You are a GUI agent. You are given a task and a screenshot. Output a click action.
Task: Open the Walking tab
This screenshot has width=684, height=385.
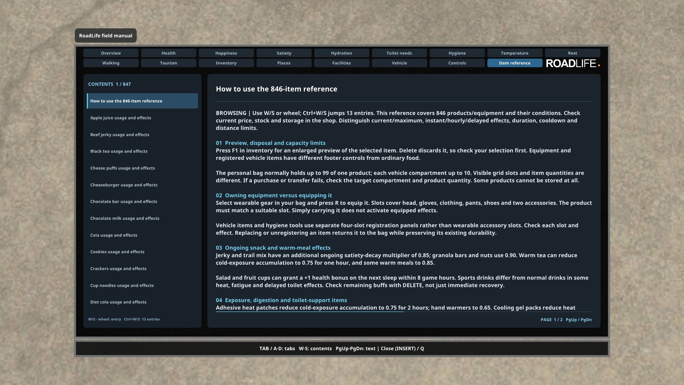111,63
